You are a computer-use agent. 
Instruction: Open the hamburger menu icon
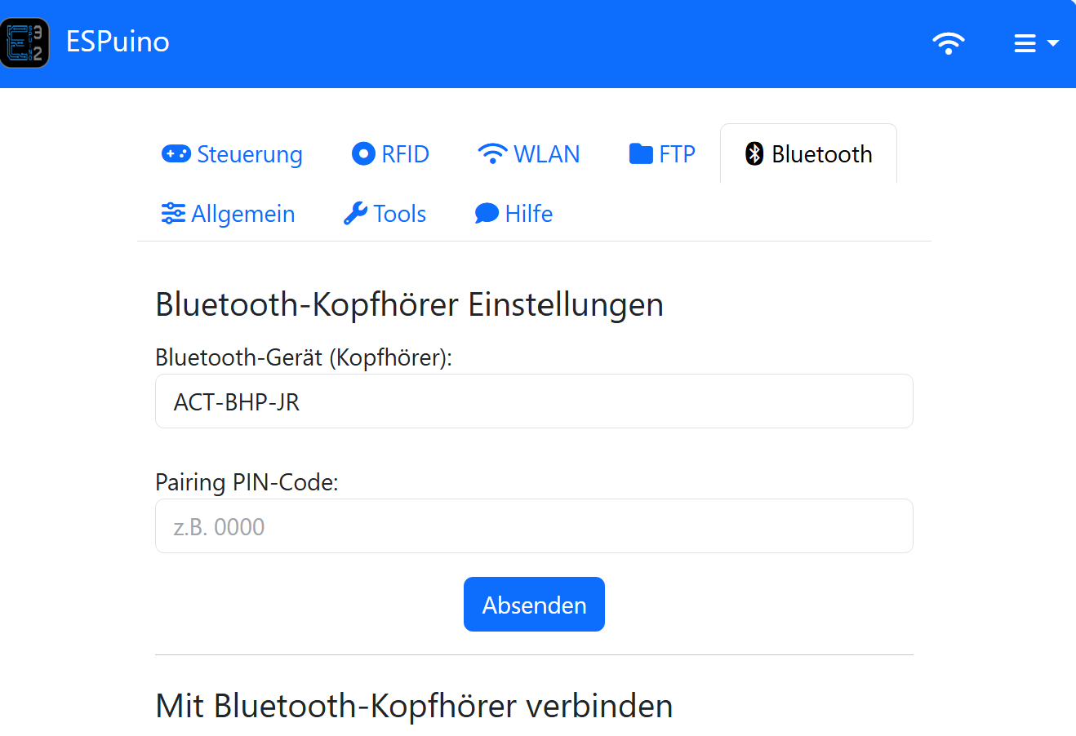pyautogui.click(x=1025, y=43)
